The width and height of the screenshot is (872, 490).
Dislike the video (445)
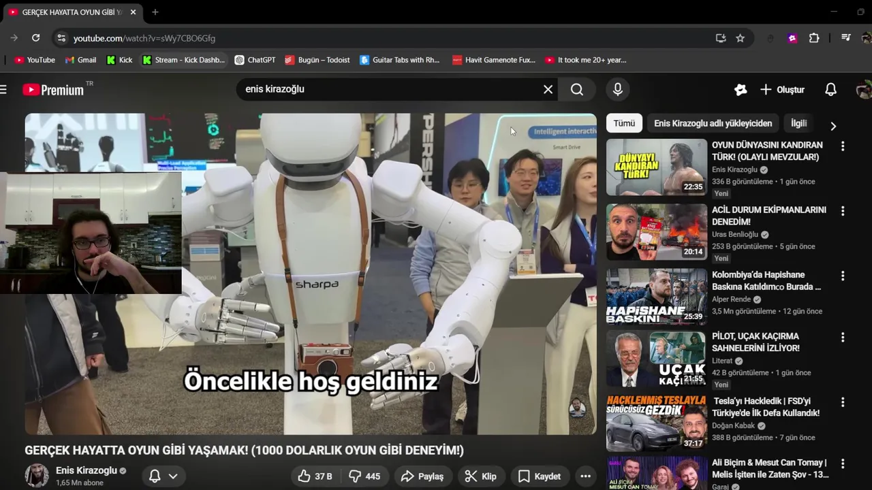pos(364,476)
